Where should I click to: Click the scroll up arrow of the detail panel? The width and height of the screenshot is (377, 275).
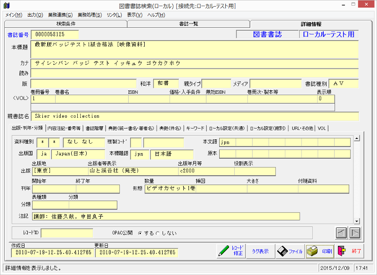357,138
